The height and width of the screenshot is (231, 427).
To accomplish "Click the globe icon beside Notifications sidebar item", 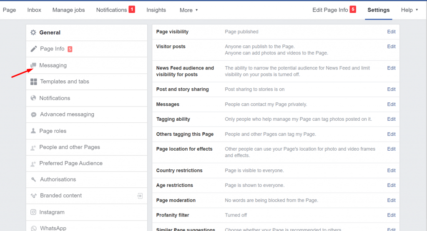I will (33, 98).
